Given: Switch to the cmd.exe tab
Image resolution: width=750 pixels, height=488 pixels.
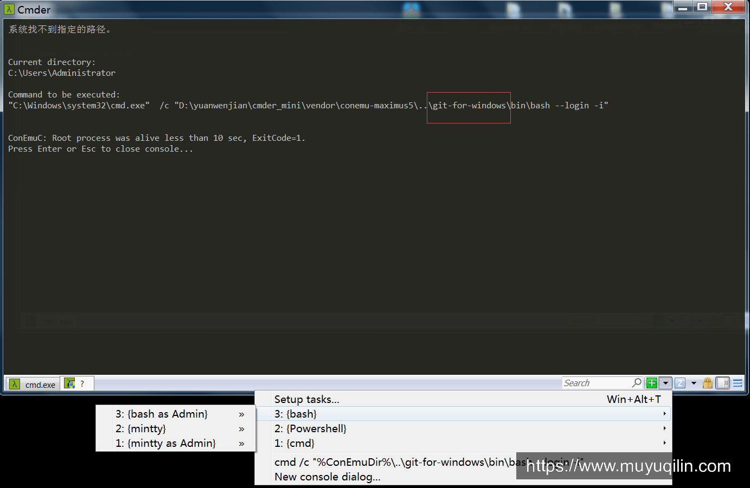Looking at the screenshot, I should (33, 384).
